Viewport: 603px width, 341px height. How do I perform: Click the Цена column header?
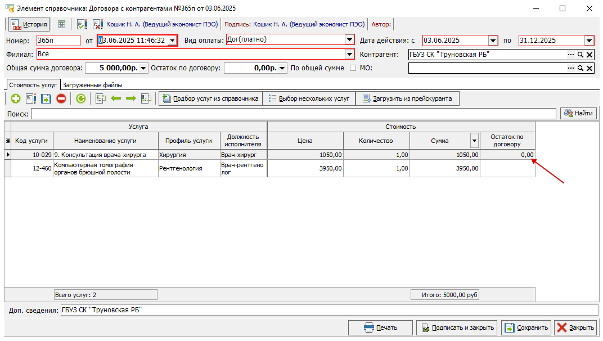coord(305,141)
